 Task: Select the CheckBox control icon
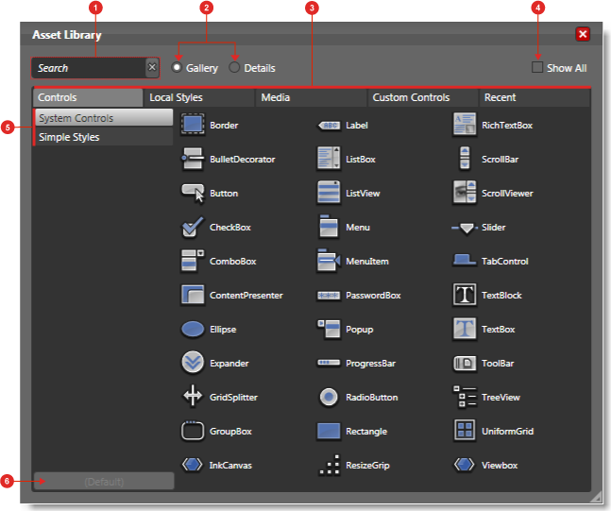pyautogui.click(x=193, y=227)
